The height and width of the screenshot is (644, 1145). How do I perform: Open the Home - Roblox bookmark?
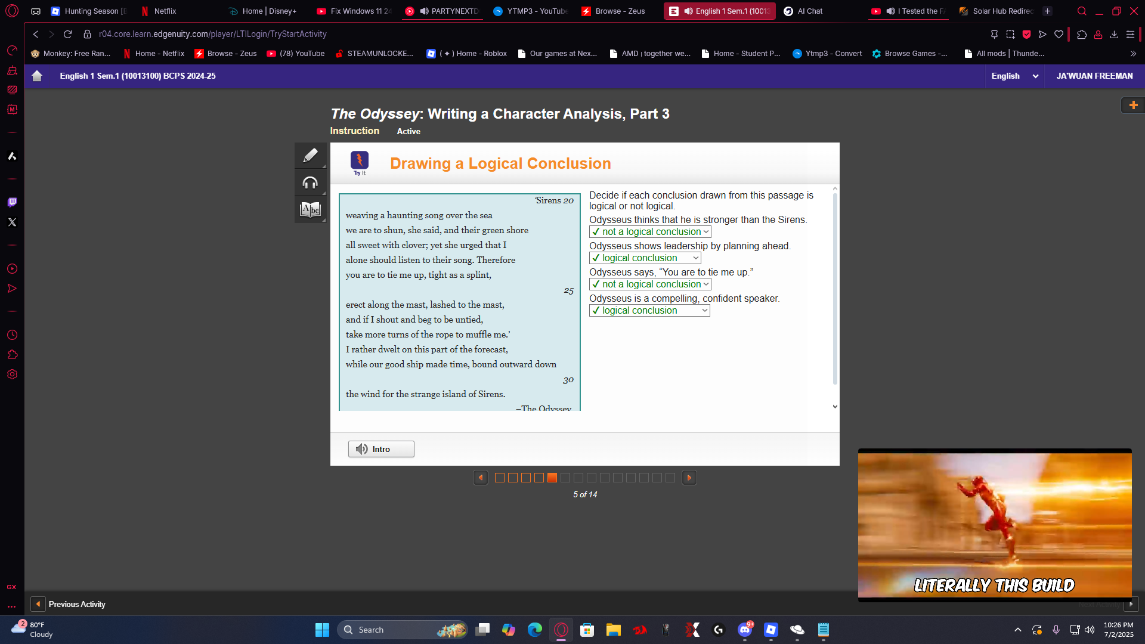pos(466,54)
